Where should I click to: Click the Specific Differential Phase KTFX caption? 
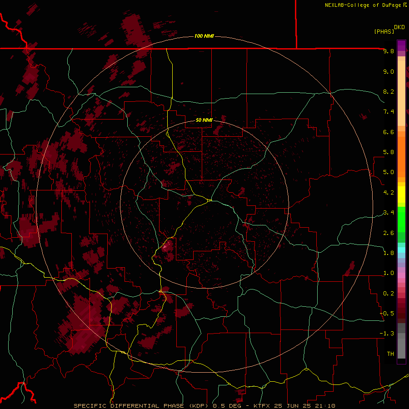tap(204, 406)
